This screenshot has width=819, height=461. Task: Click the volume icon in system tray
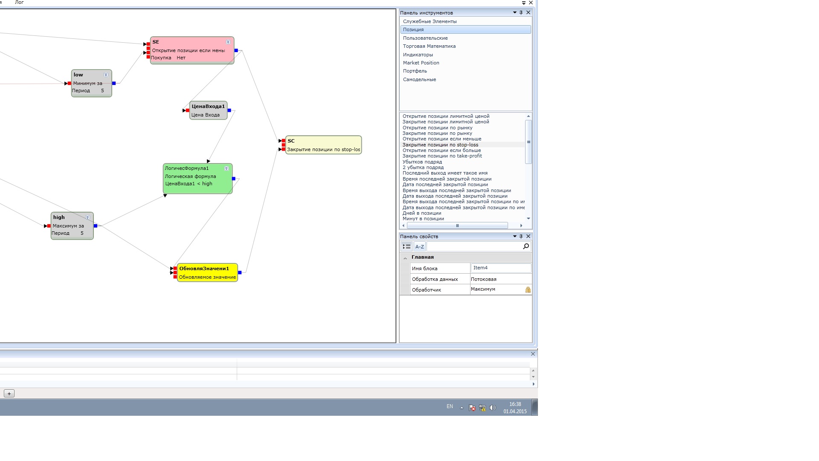493,408
